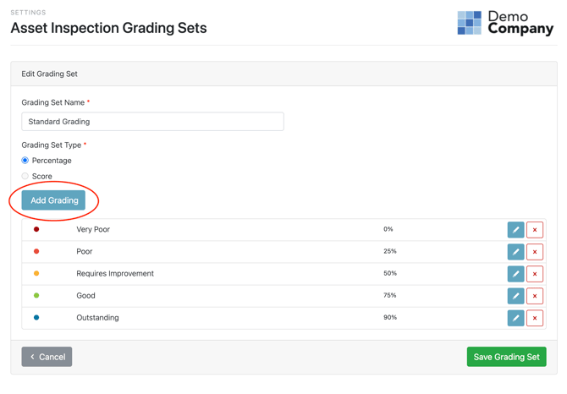
Task: Save the grading set
Action: tap(506, 357)
